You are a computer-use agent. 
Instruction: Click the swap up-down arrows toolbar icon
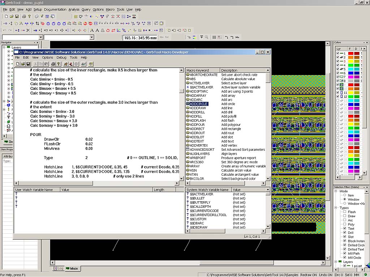(x=37, y=23)
